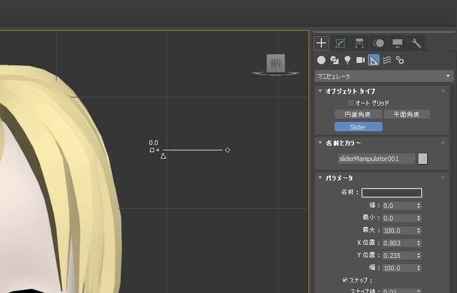This screenshot has height=293, width=457.
Task: Select the Geometry category icon
Action: 321,60
